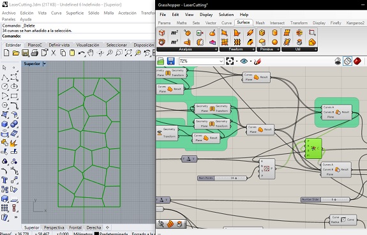Select the Polyline tool in Rhino sidebar
The image size is (367, 235).
point(4,77)
